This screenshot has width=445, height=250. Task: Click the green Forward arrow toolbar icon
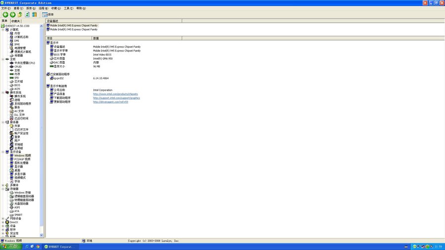click(12, 14)
